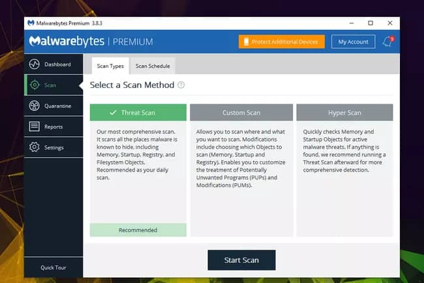
Task: Launch the Quick Tour link
Action: [x=53, y=267]
